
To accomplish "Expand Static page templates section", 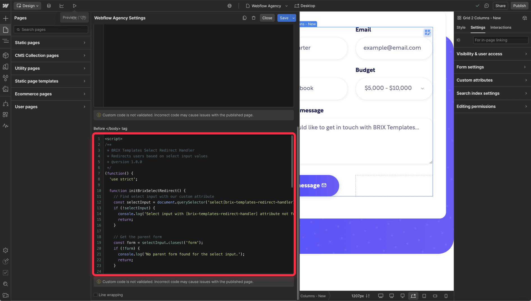I will pos(51,81).
